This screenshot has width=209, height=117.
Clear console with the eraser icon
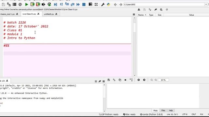point(100,81)
